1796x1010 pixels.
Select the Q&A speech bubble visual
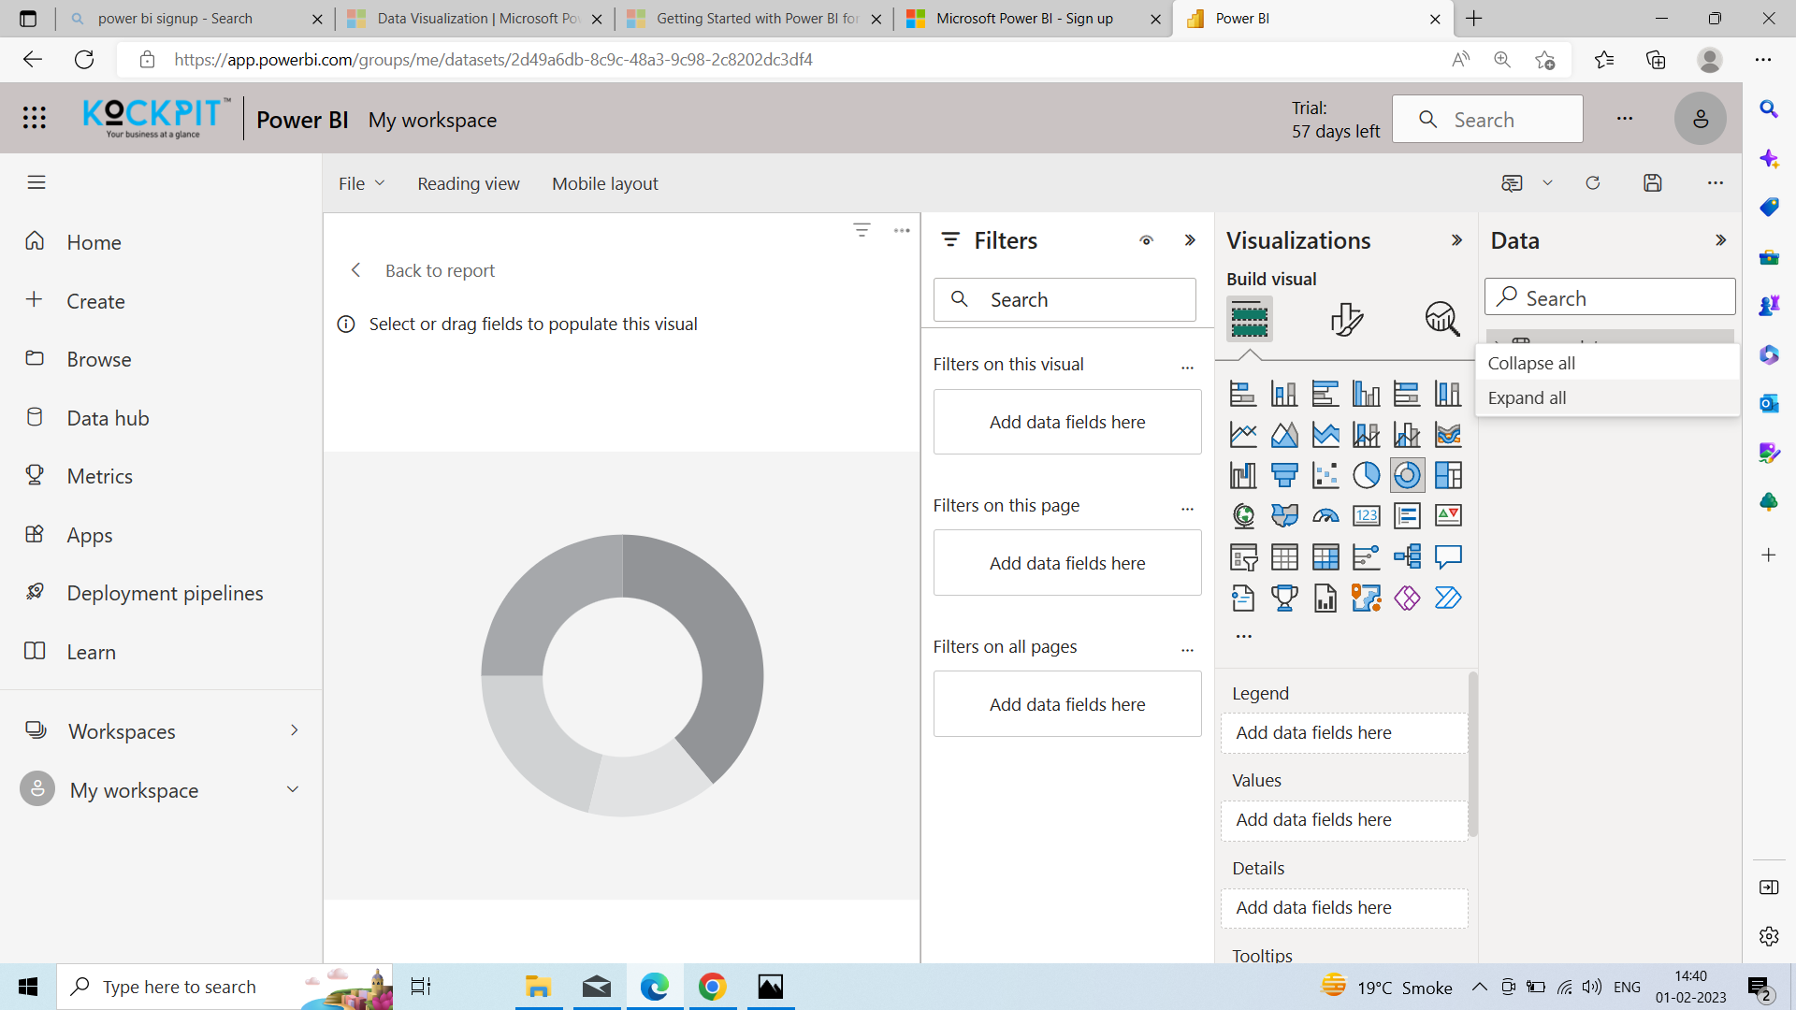pos(1448,557)
